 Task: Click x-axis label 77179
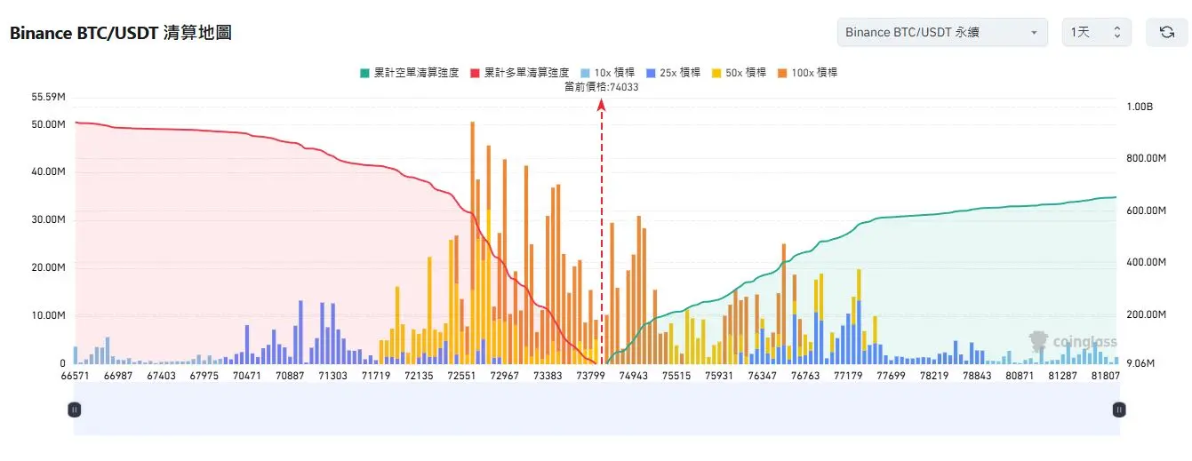(x=849, y=377)
